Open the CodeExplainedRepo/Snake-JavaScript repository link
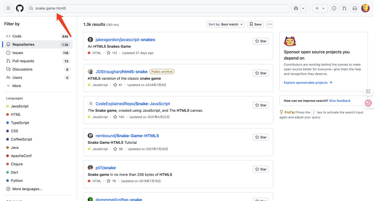The height and width of the screenshot is (201, 374). point(133,104)
